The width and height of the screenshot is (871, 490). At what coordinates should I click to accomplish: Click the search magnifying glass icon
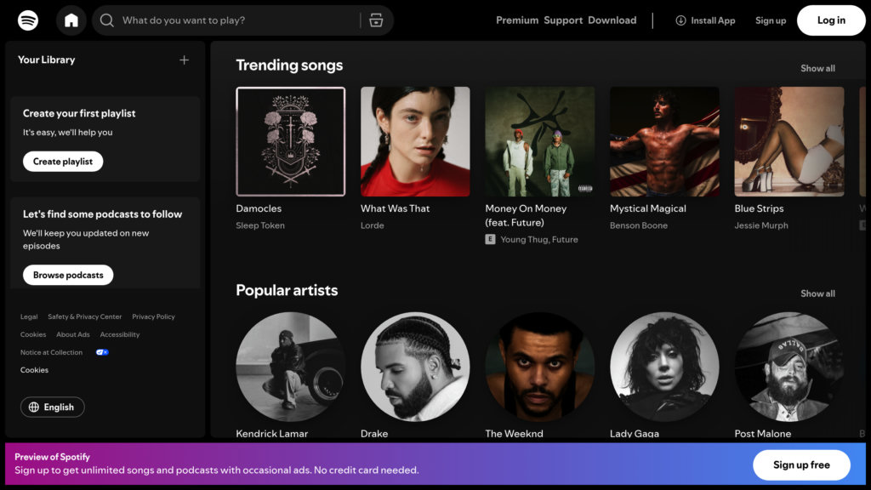click(x=107, y=20)
